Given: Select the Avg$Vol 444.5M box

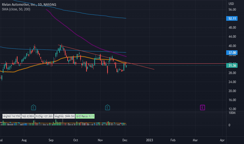Looking at the screenshot, I should (64, 116).
